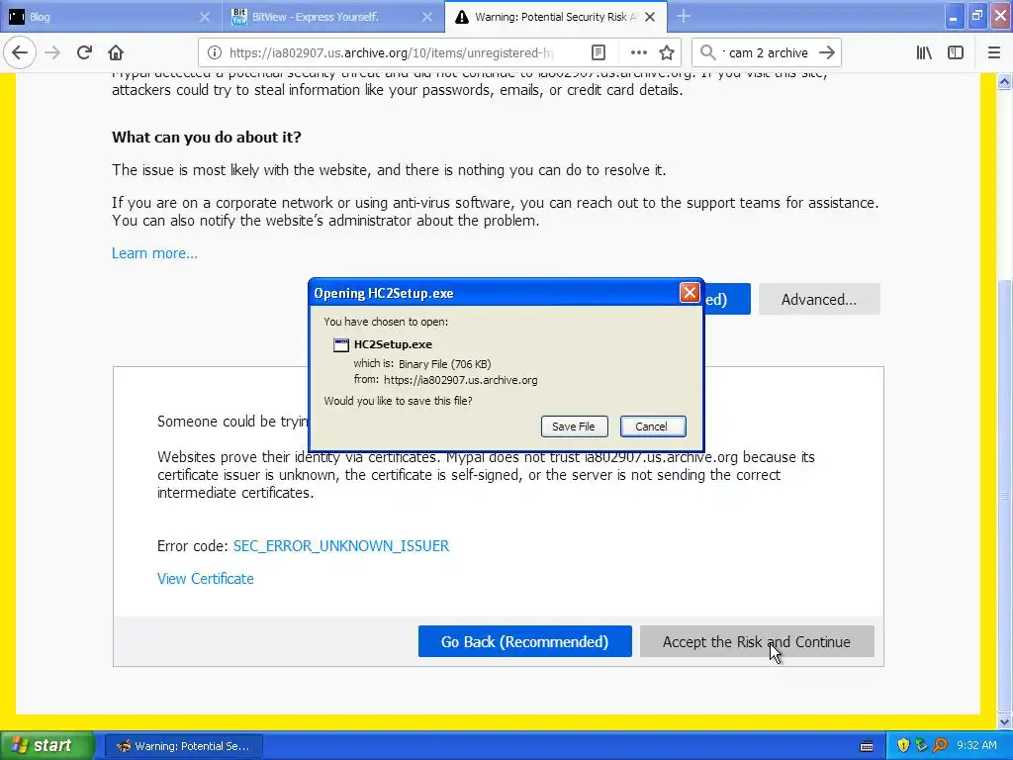Close the BitView tab
This screenshot has width=1013, height=760.
tap(427, 17)
